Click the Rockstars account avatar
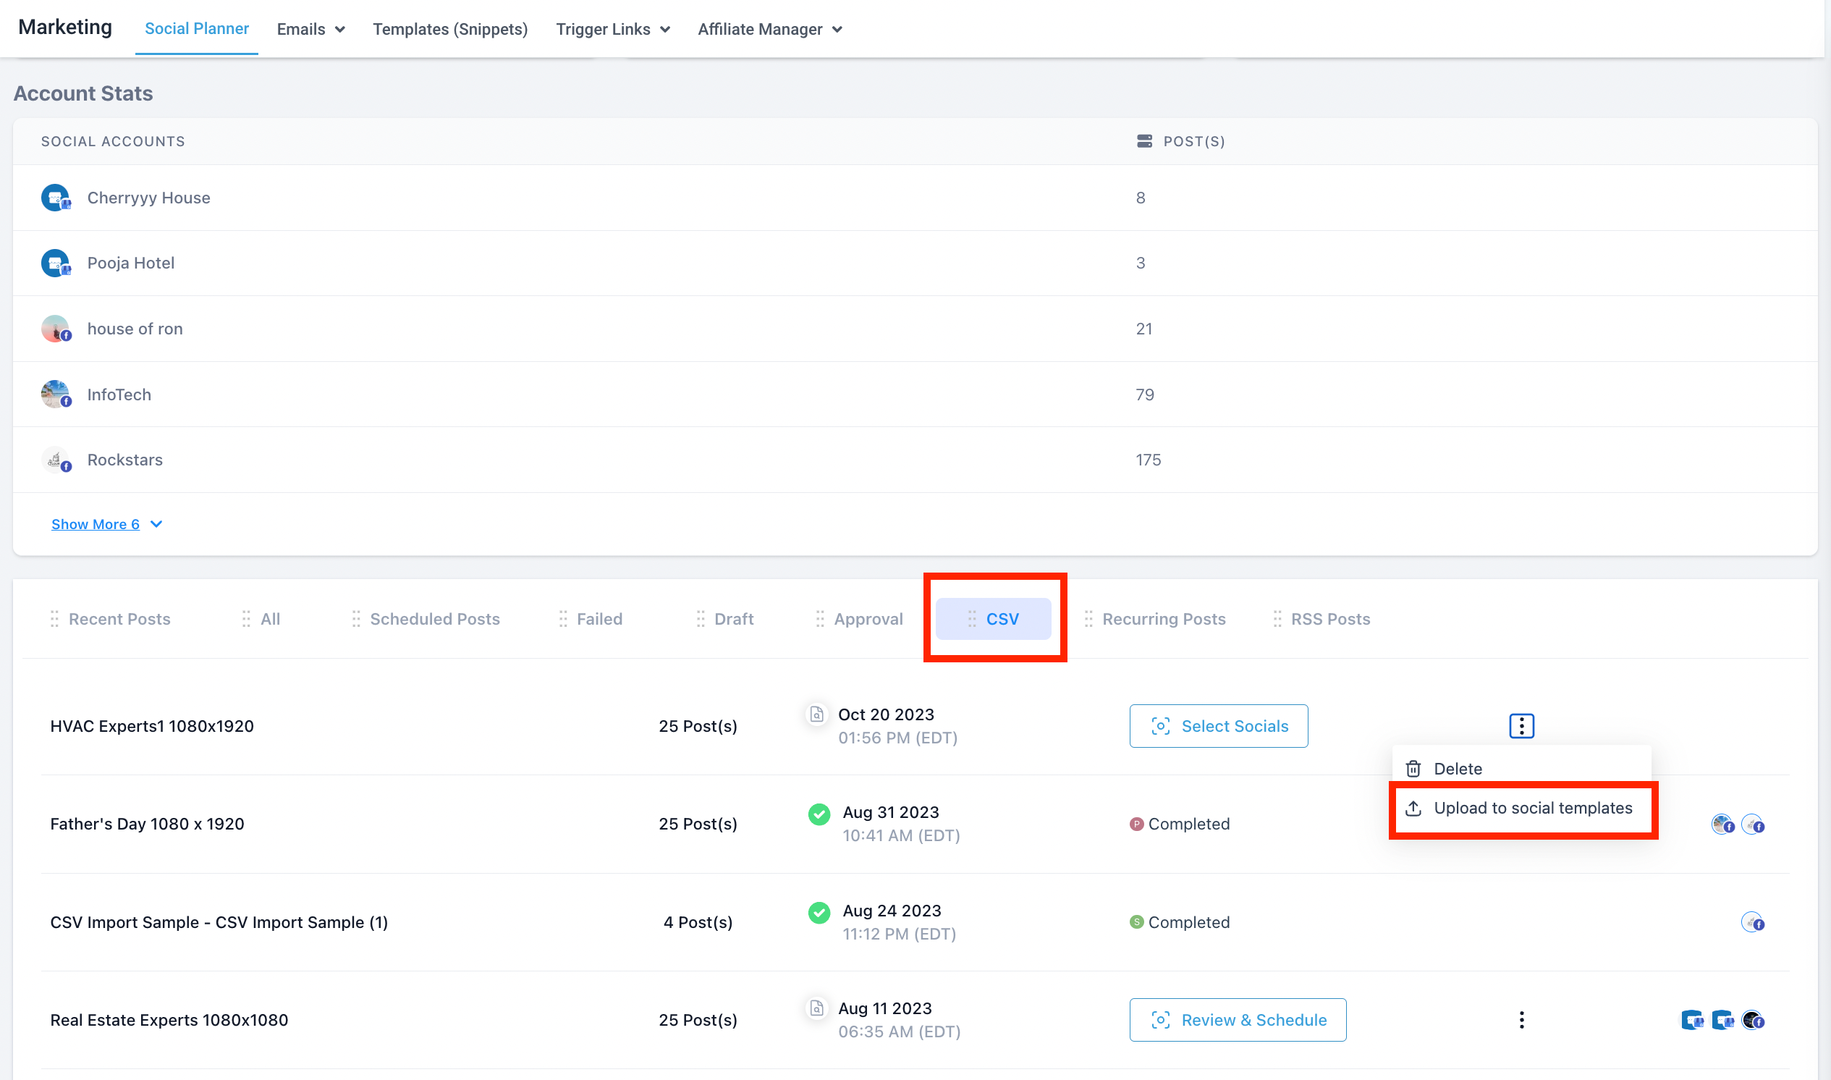Image resolution: width=1831 pixels, height=1080 pixels. (56, 460)
